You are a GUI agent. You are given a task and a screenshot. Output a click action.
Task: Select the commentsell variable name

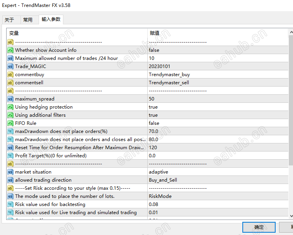point(29,83)
